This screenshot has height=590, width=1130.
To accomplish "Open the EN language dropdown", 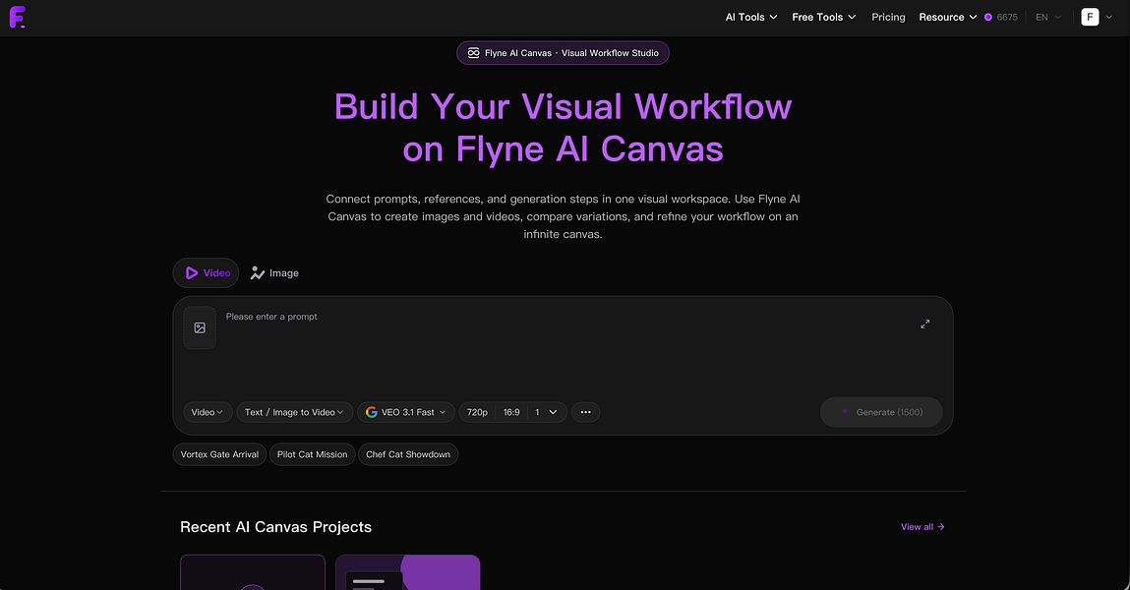I will (1047, 18).
